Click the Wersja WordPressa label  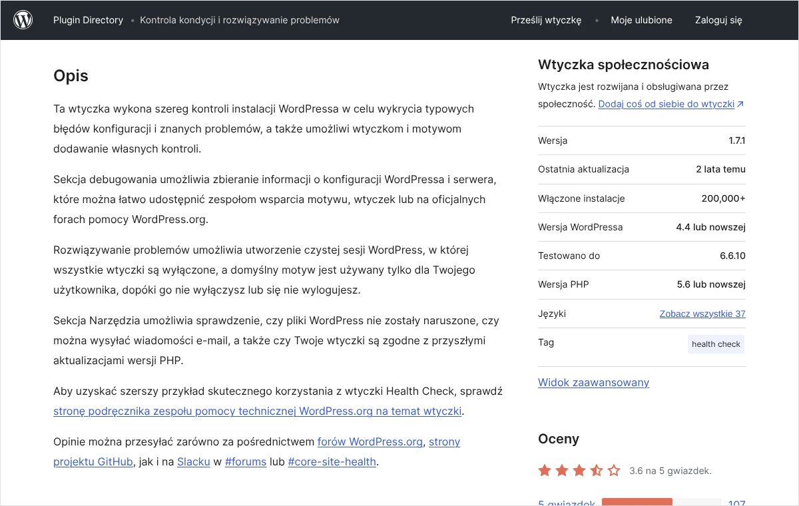pos(581,227)
